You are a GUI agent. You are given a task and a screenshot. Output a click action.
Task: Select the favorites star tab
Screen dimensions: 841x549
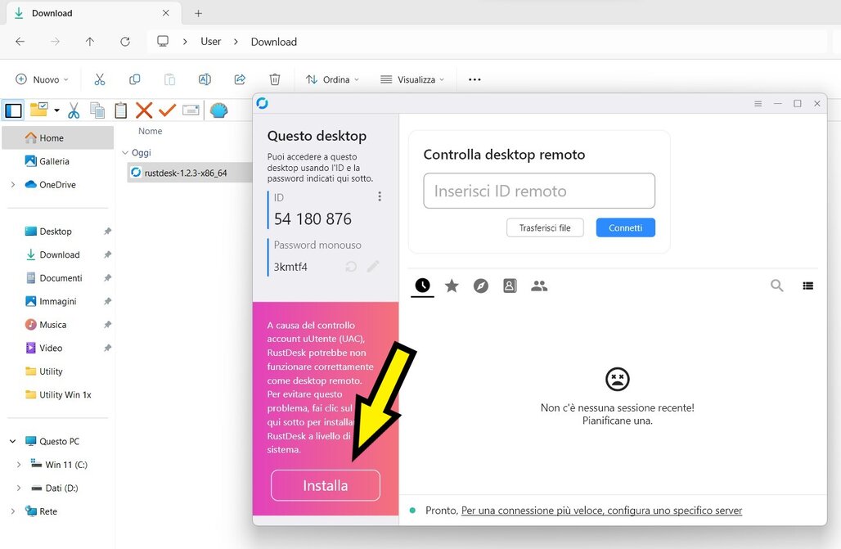(452, 286)
